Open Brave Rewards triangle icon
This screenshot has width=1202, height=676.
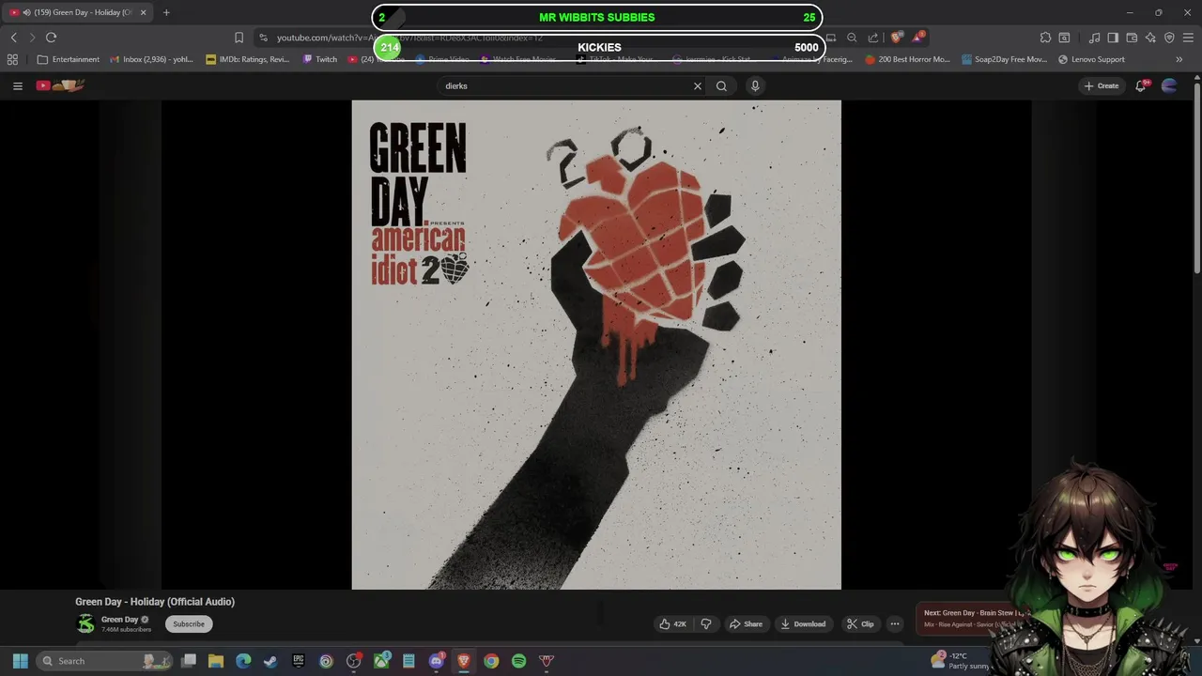click(x=918, y=38)
